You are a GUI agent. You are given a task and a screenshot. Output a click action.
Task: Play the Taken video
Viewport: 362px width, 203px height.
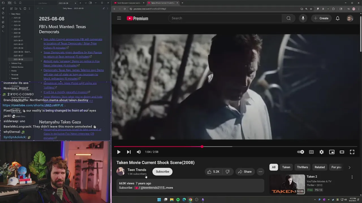click(x=119, y=152)
